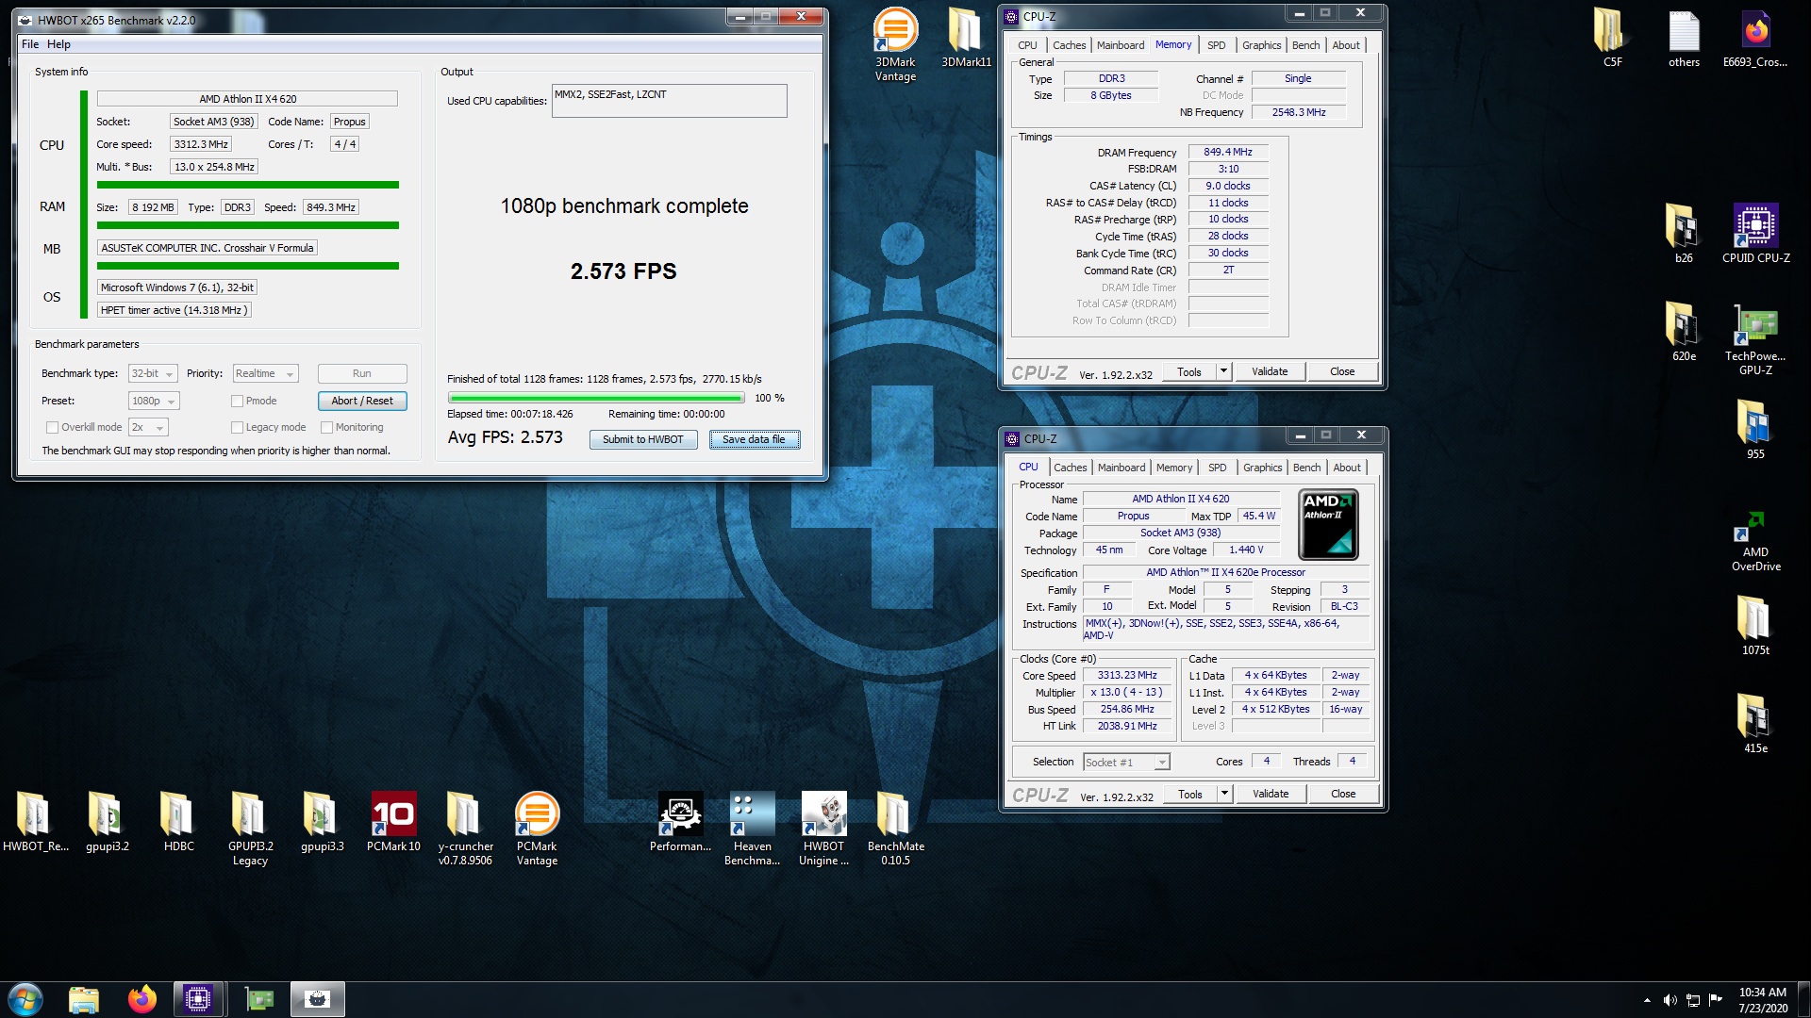Launch HWBOT Unigine shortcut

point(823,828)
